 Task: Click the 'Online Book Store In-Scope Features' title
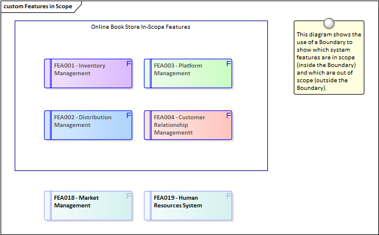pyautogui.click(x=140, y=27)
